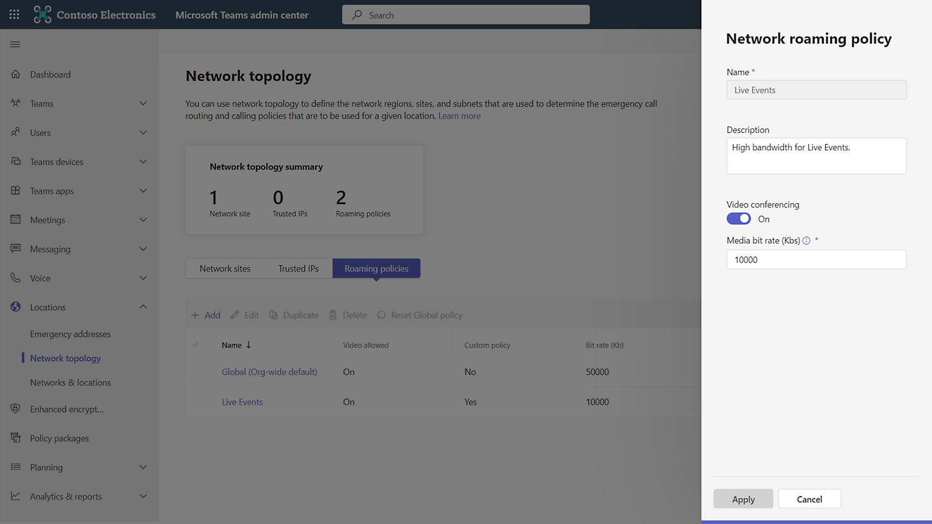
Task: Click the Analytics & reports chart icon
Action: point(16,496)
